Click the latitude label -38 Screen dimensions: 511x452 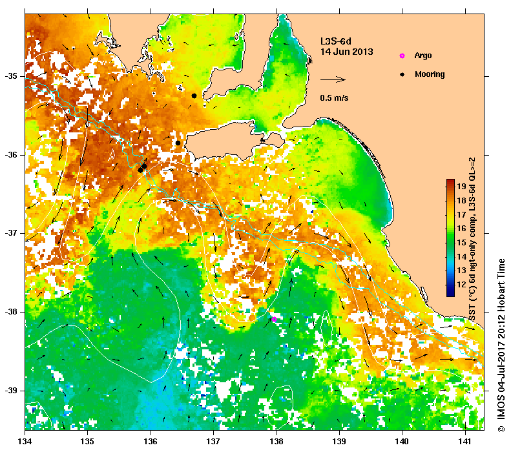[11, 312]
